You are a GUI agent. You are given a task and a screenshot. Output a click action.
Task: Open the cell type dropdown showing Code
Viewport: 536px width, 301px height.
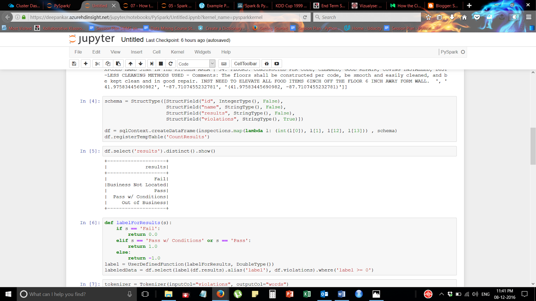[x=196, y=64]
